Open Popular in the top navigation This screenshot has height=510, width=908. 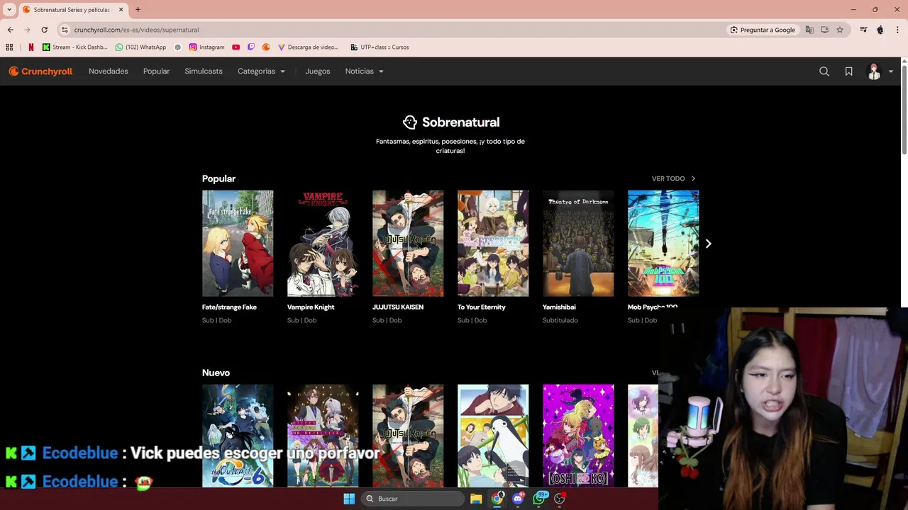coord(156,72)
